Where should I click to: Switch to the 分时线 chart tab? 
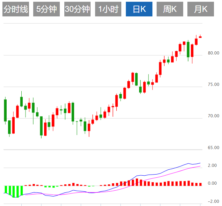(x=16, y=9)
